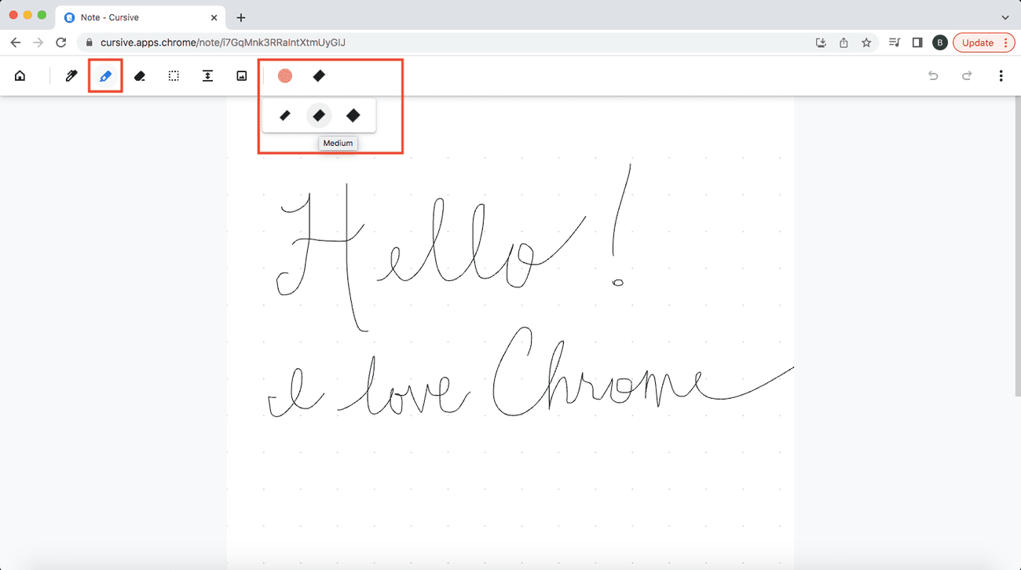Image resolution: width=1021 pixels, height=570 pixels.
Task: Select the insert image tool
Action: pyautogui.click(x=241, y=75)
